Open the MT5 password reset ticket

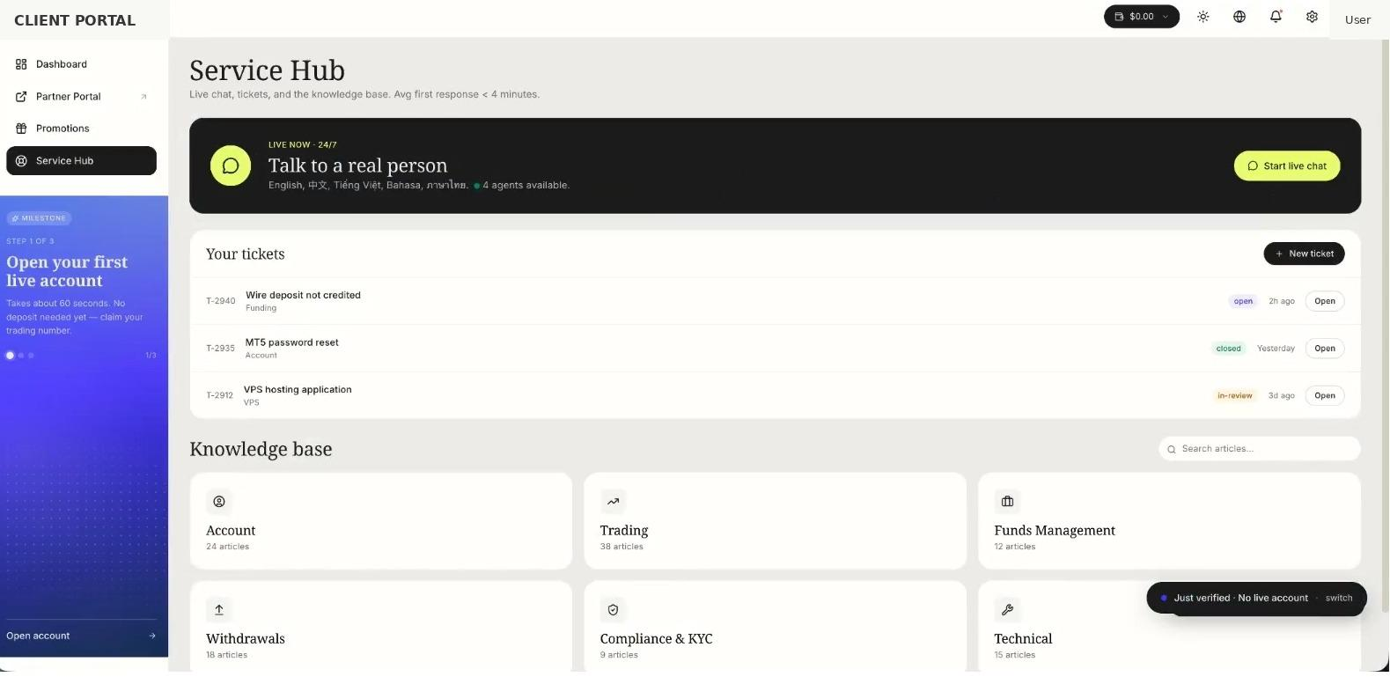pos(1325,349)
